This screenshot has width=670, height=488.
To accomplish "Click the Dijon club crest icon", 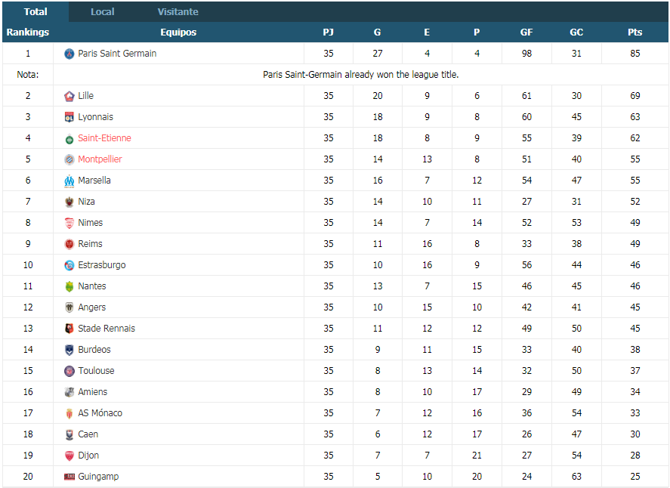I will tap(69, 456).
